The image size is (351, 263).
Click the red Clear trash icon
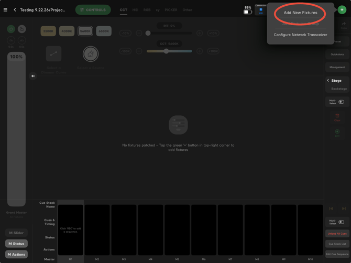(337, 116)
